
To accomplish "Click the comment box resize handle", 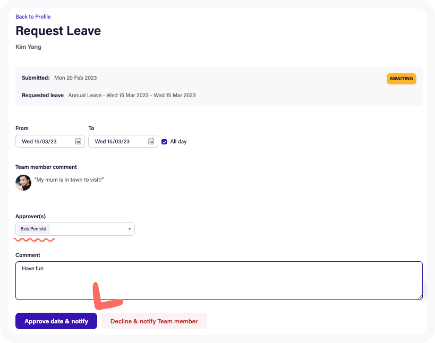I will [420, 297].
